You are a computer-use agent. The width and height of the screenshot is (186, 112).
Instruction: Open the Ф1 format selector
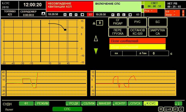[x=26, y=103]
